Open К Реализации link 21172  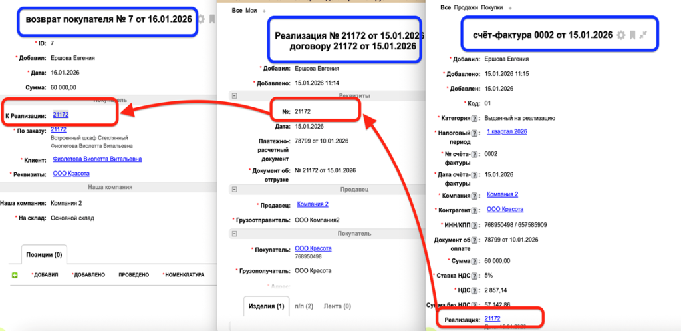(61, 115)
